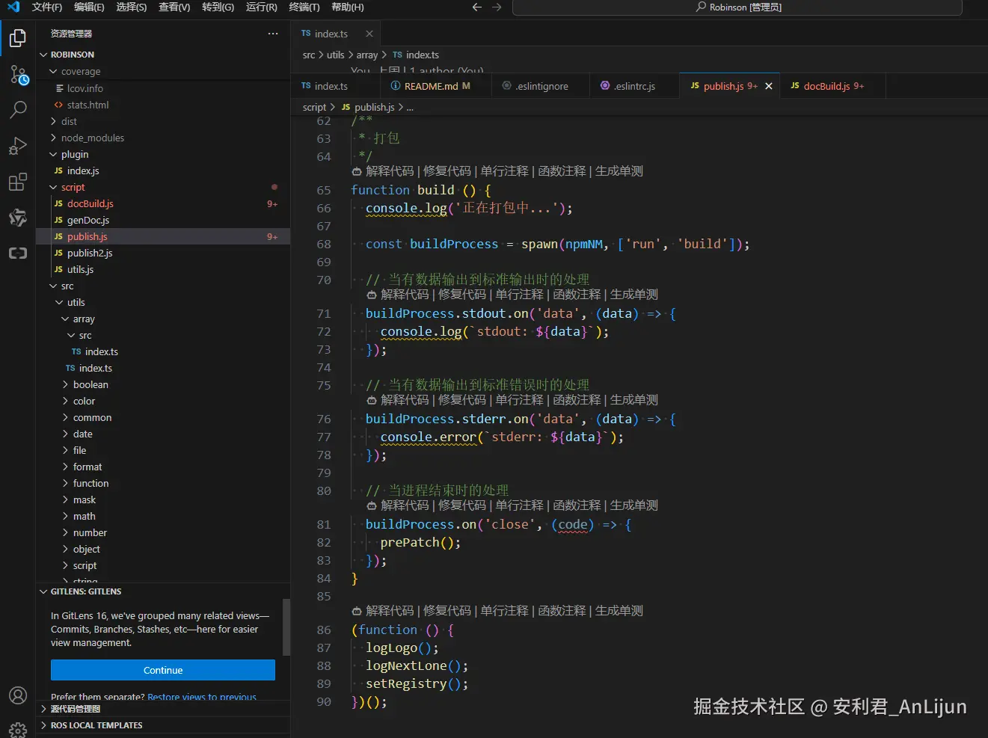The width and height of the screenshot is (988, 738).
Task: Close the publish.js editor tab
Action: (x=768, y=86)
